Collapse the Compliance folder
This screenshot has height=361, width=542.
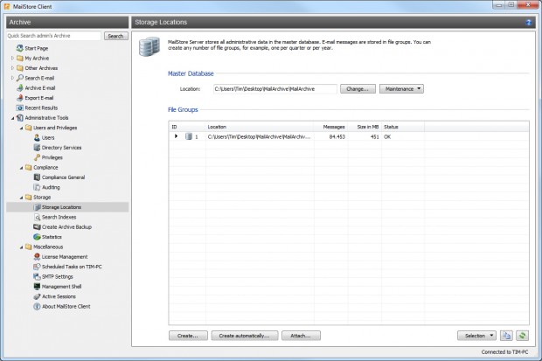[22, 168]
